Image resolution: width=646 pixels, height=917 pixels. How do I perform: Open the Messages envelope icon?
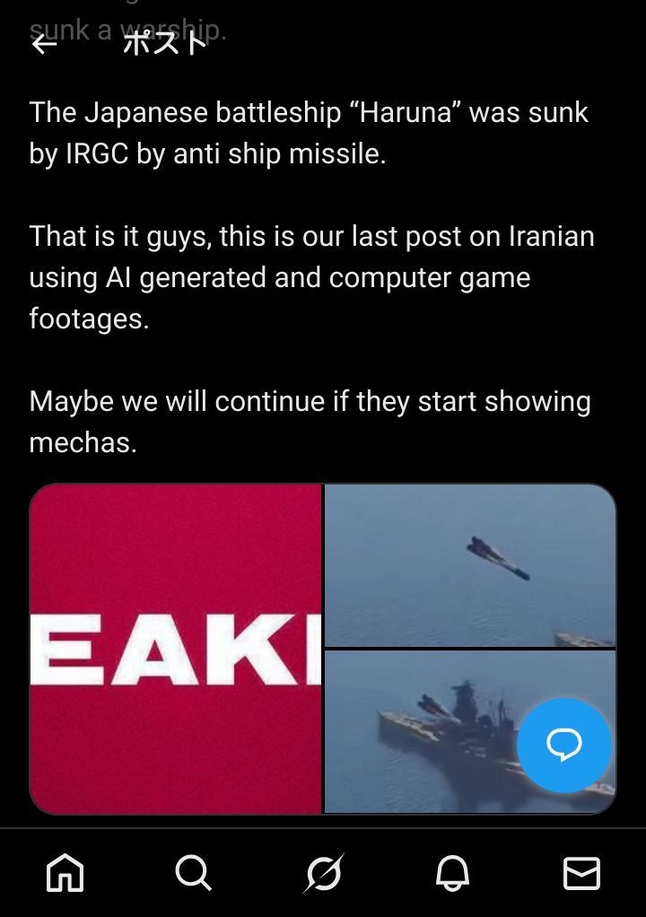coord(581,873)
